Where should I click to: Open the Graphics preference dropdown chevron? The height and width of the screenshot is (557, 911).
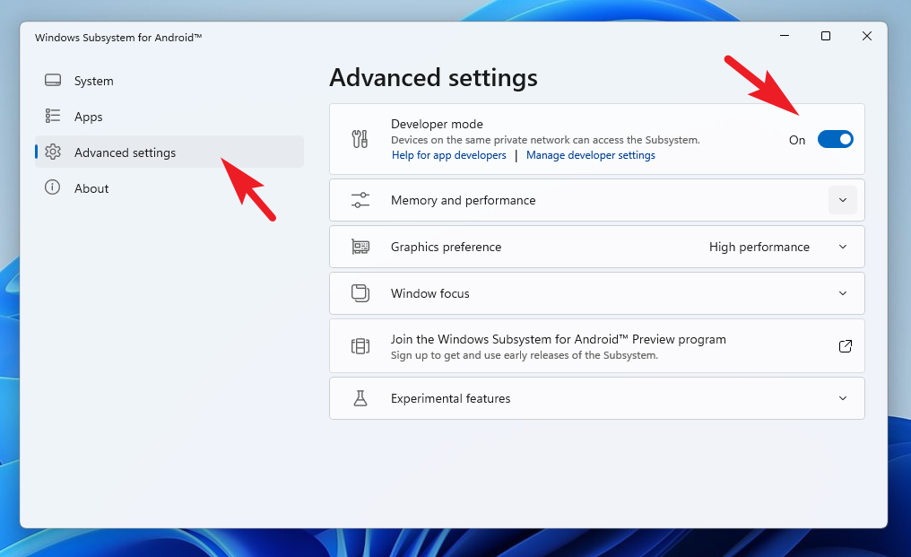click(x=843, y=247)
